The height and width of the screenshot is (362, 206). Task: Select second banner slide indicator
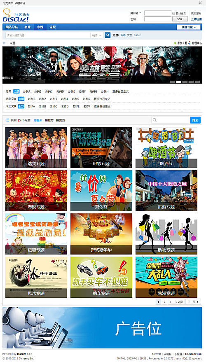click(x=178, y=82)
